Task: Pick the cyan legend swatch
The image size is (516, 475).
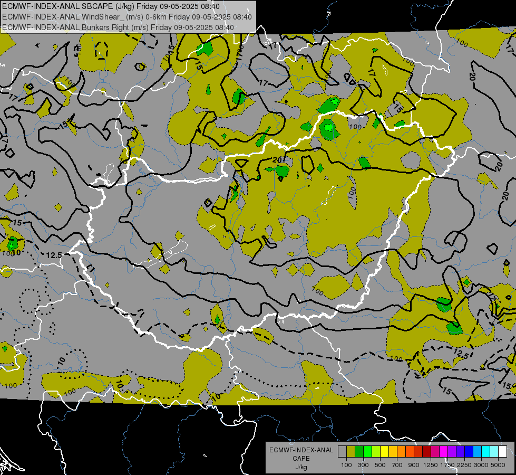Action: click(x=486, y=452)
